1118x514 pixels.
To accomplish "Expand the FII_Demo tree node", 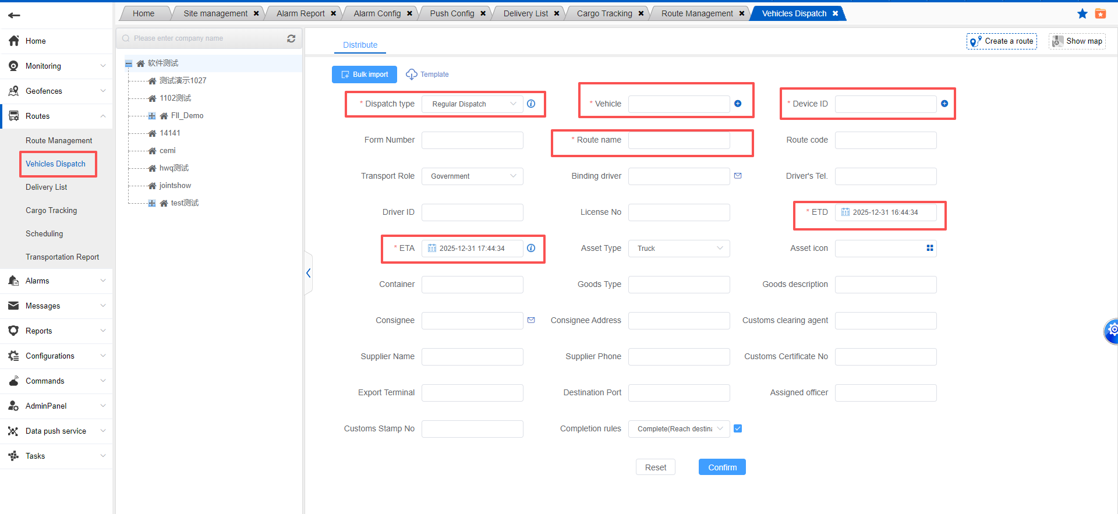I will [152, 116].
